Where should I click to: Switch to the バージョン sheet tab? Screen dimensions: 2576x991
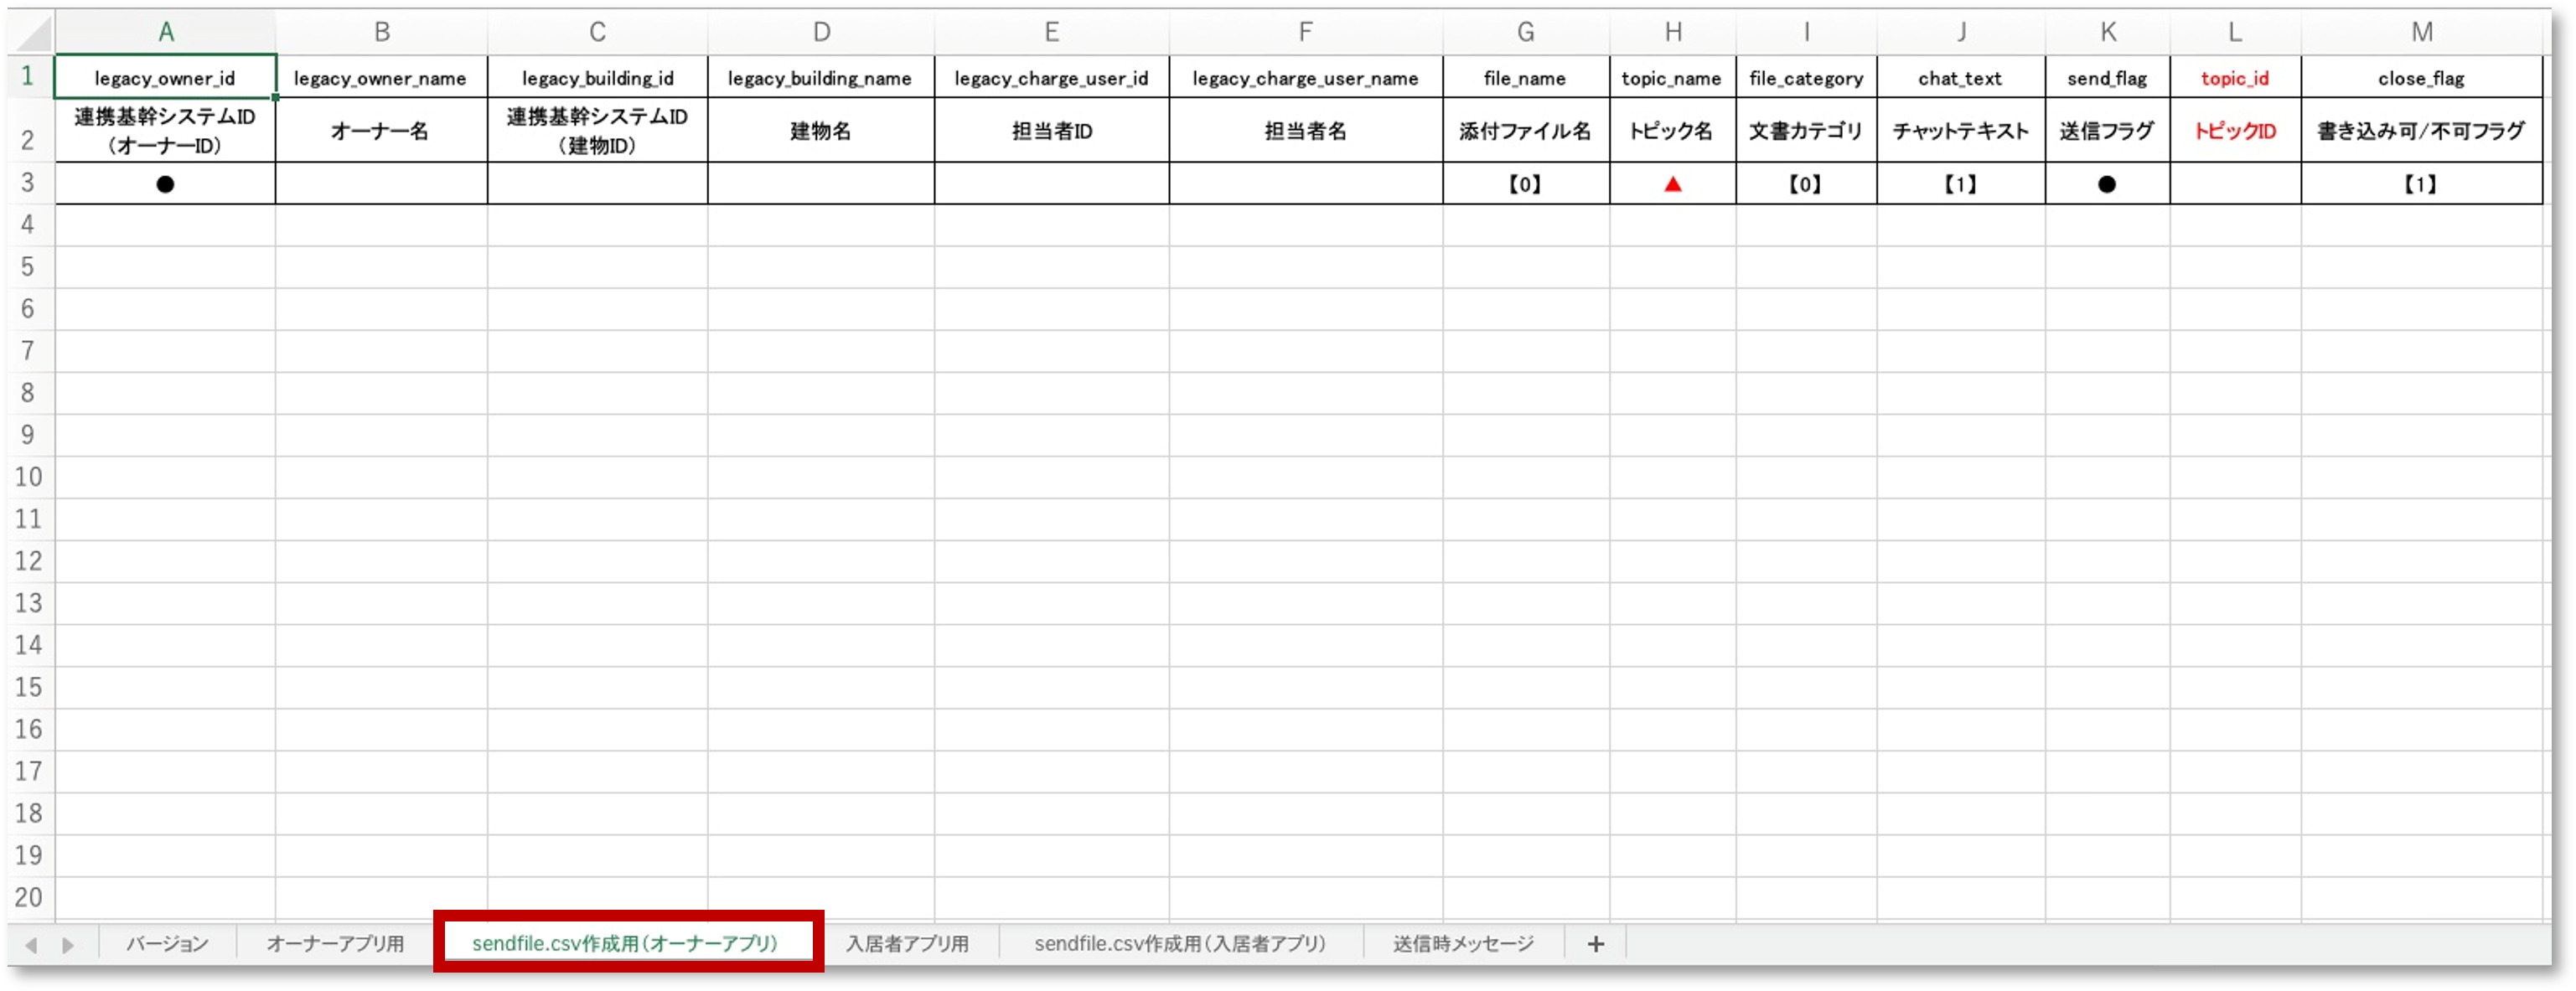(168, 943)
